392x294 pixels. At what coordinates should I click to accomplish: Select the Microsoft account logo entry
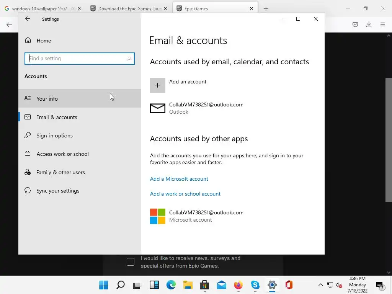pyautogui.click(x=157, y=216)
